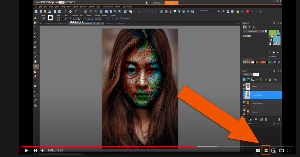Select the Crop tool
300x157 pixels.
[x=35, y=37]
